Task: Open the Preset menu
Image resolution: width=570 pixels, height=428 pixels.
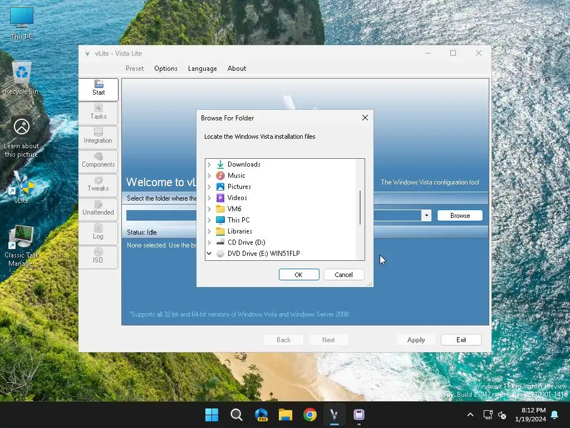Action: tap(135, 69)
